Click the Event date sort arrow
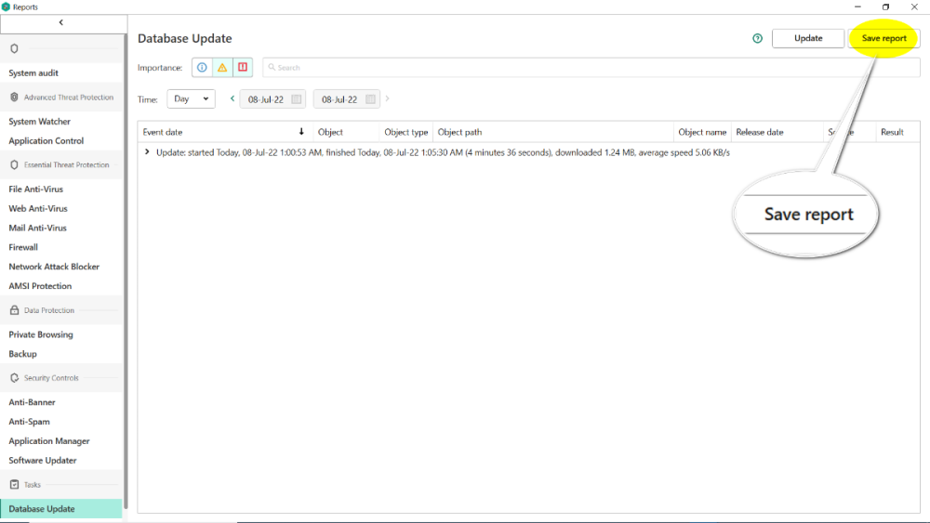Viewport: 930px width, 523px height. point(301,132)
